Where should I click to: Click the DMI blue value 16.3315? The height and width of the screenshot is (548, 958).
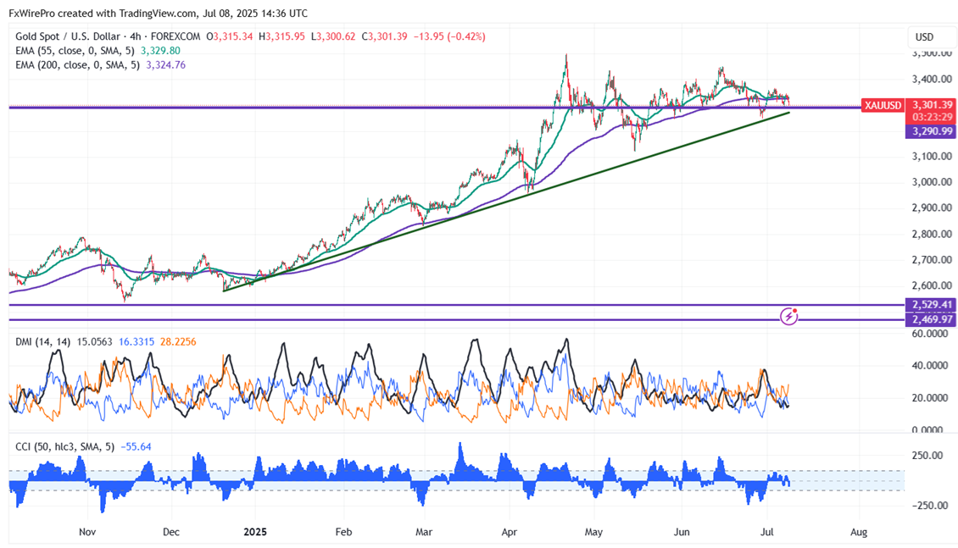pos(136,341)
